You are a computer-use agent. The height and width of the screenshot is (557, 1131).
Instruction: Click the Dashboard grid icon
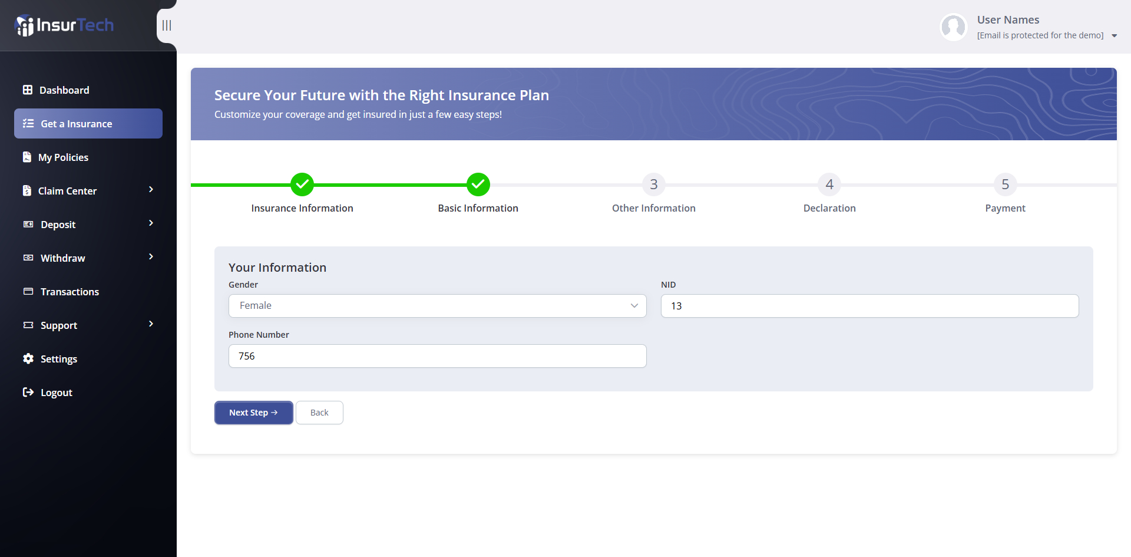[x=28, y=90]
